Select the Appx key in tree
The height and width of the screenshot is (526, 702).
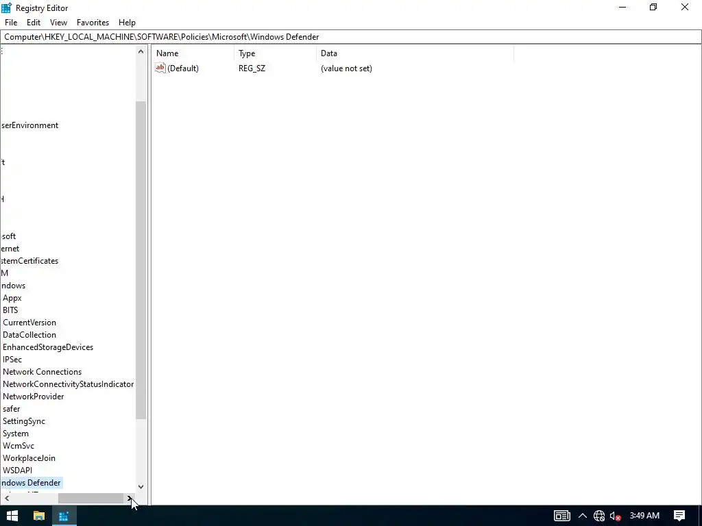(12, 298)
